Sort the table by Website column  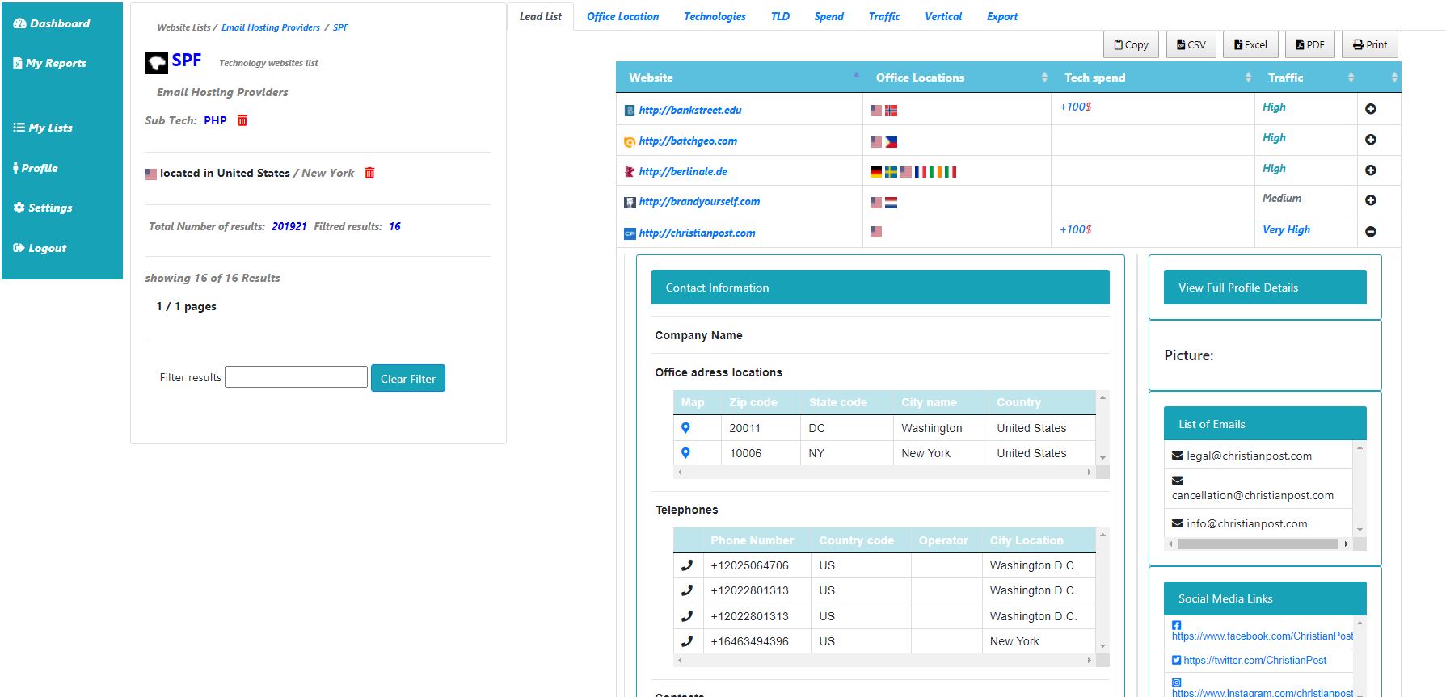tap(740, 78)
